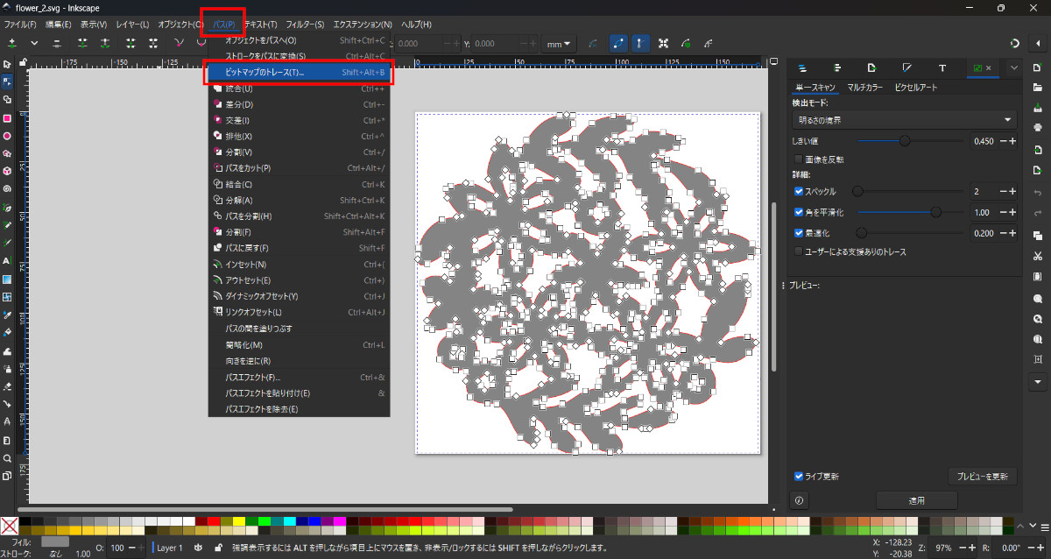Uncheck the スペックル checkbox
This screenshot has height=559, width=1051.
click(x=798, y=191)
